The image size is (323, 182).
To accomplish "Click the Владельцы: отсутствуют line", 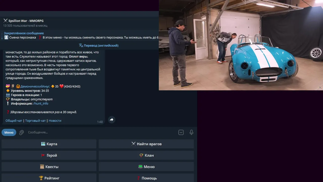I will click(x=29, y=99).
